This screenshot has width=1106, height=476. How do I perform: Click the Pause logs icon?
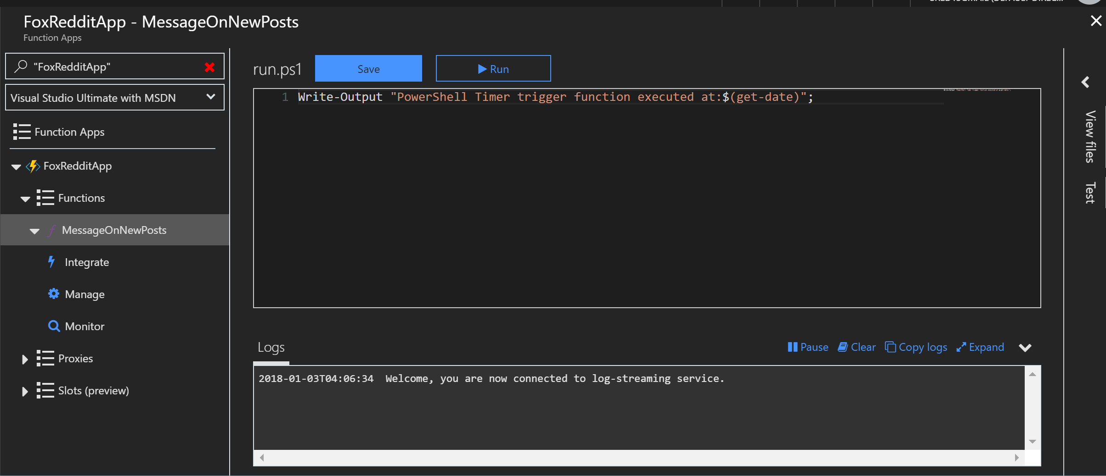(792, 347)
